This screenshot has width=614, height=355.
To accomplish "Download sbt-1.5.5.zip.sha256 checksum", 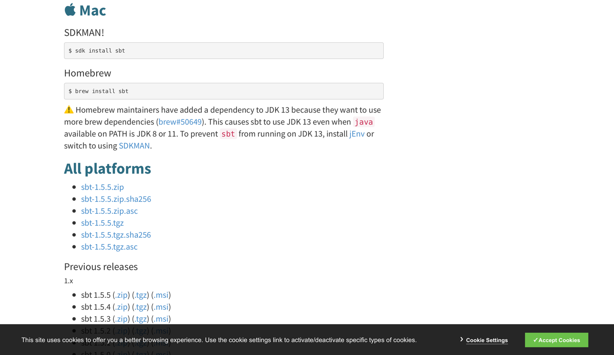I will pyautogui.click(x=116, y=199).
